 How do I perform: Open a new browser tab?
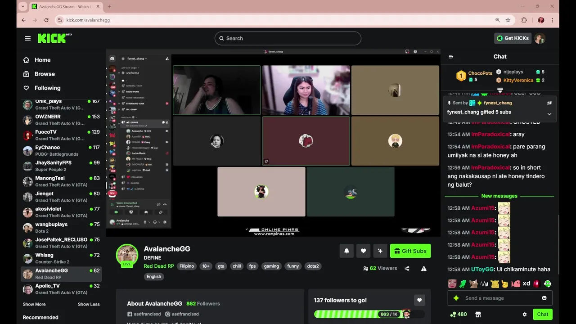pos(109,6)
